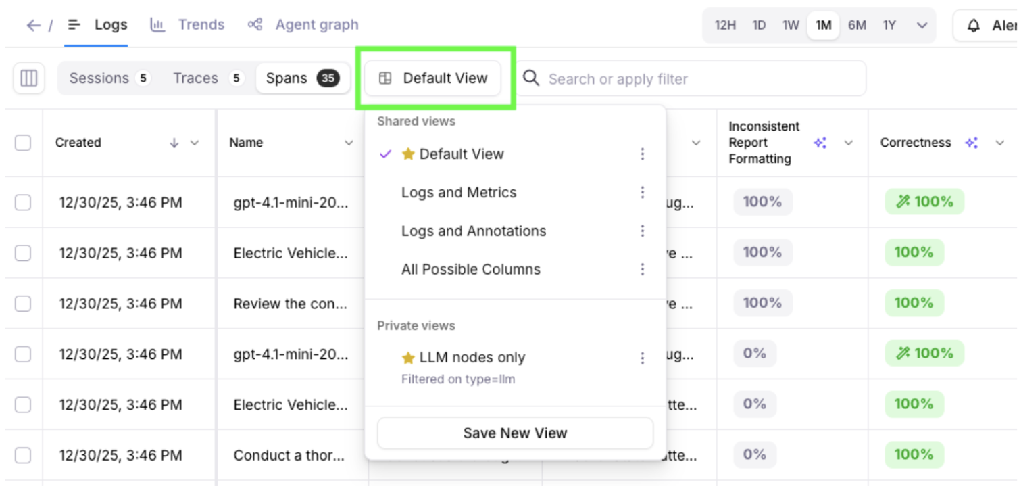Open options for LLM nodes only
Screen dimensions: 1019x495
643,358
